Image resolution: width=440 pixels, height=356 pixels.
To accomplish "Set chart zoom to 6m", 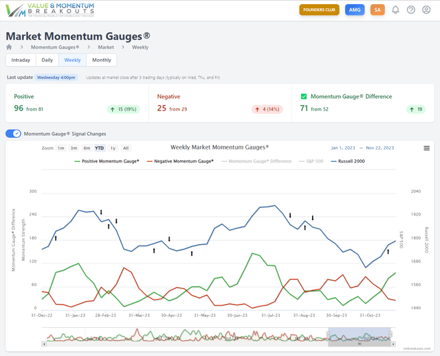I will [87, 148].
